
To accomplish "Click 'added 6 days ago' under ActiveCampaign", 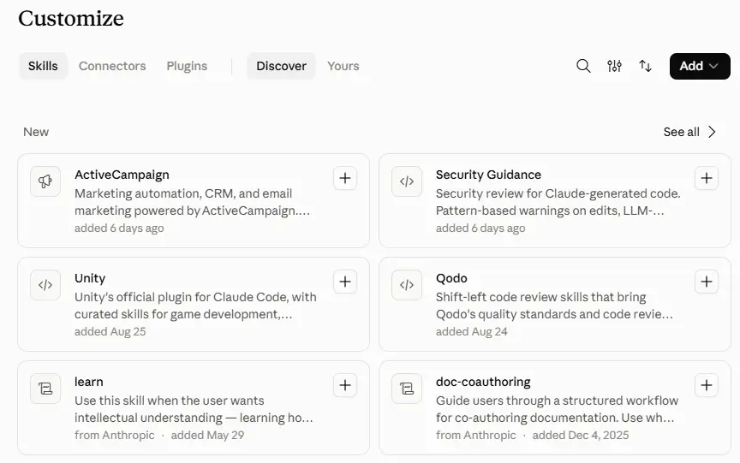I will [119, 229].
